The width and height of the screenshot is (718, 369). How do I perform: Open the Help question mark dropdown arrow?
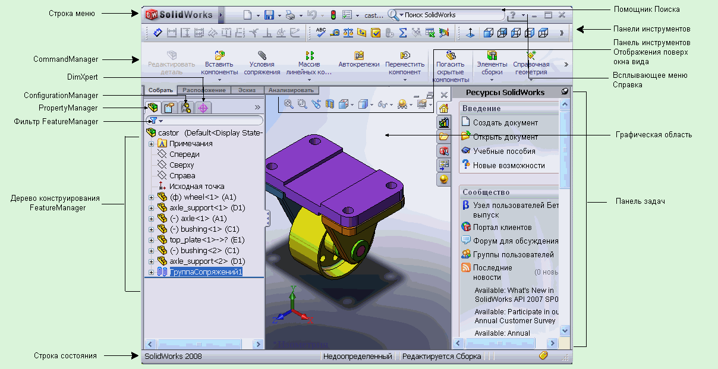[523, 15]
